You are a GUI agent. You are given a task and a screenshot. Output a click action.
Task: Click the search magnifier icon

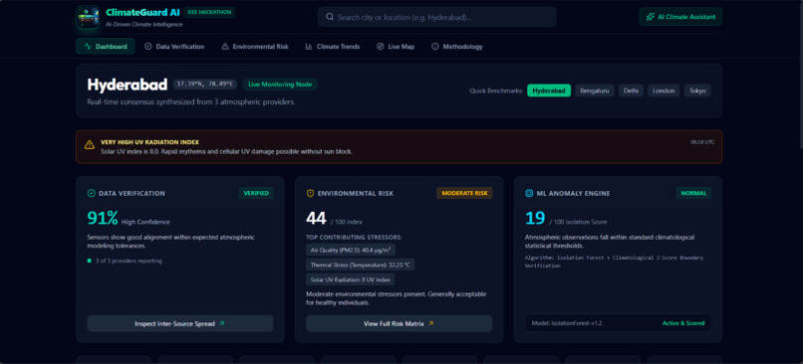tap(330, 17)
